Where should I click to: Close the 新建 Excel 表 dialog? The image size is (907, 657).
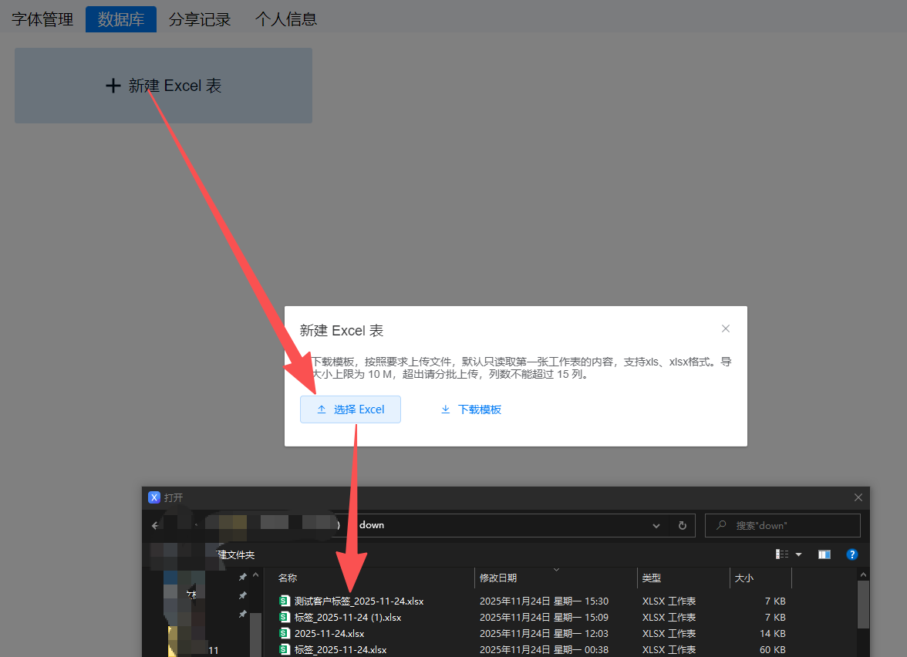(725, 328)
